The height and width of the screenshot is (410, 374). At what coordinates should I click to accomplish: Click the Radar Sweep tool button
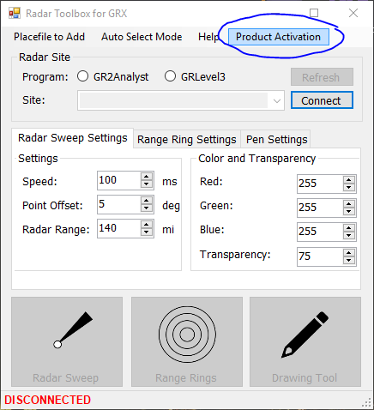point(67,341)
